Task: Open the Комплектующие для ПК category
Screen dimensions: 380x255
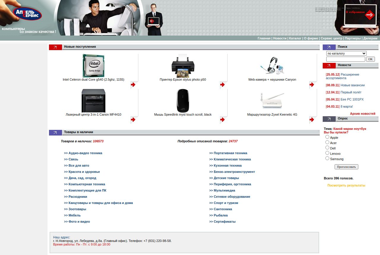Action: coord(85,190)
